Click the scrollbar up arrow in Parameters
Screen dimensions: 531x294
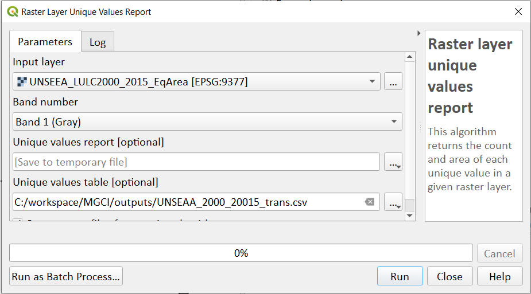click(410, 57)
